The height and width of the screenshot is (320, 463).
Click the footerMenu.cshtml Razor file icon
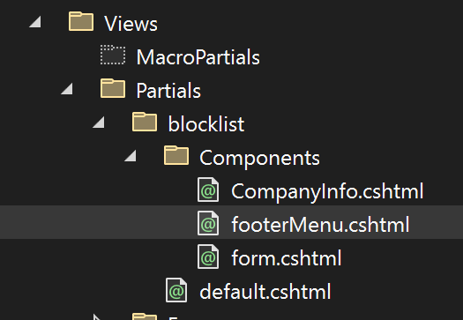(x=208, y=223)
